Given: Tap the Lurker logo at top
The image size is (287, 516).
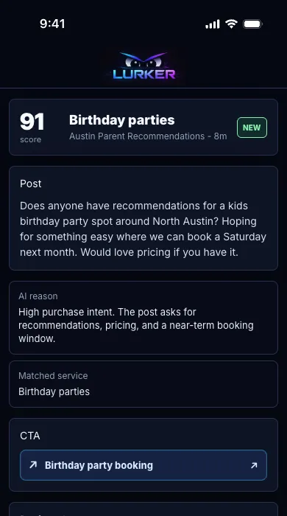Looking at the screenshot, I should coord(143,66).
